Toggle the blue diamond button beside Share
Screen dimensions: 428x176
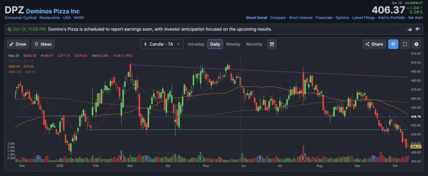click(x=393, y=44)
